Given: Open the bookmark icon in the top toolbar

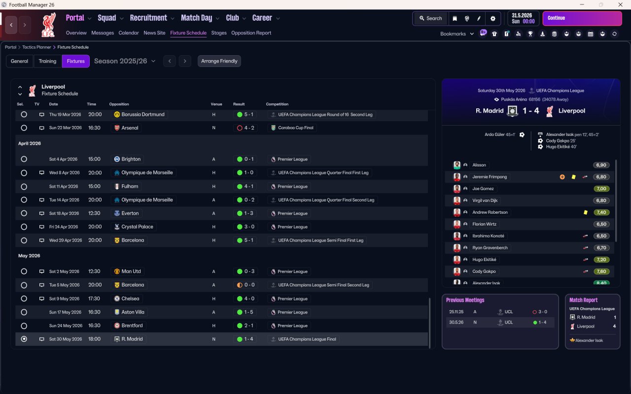Looking at the screenshot, I should (455, 18).
